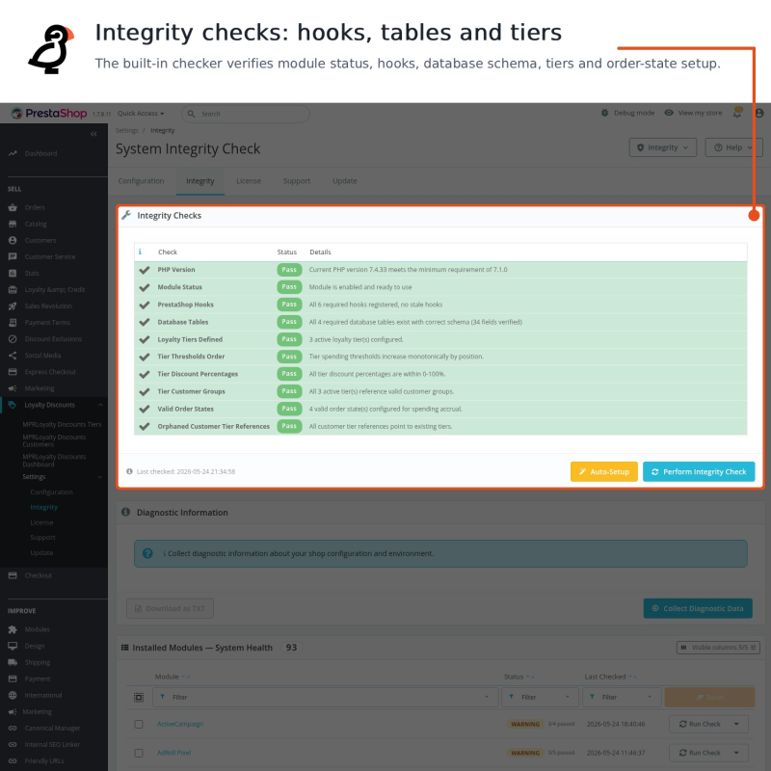The image size is (771, 771).
Task: Open Customers in the sidebar
Action: [x=40, y=240]
